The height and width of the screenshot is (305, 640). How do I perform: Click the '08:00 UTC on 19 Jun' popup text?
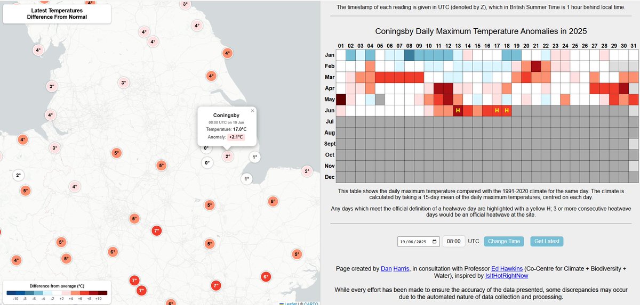point(226,122)
